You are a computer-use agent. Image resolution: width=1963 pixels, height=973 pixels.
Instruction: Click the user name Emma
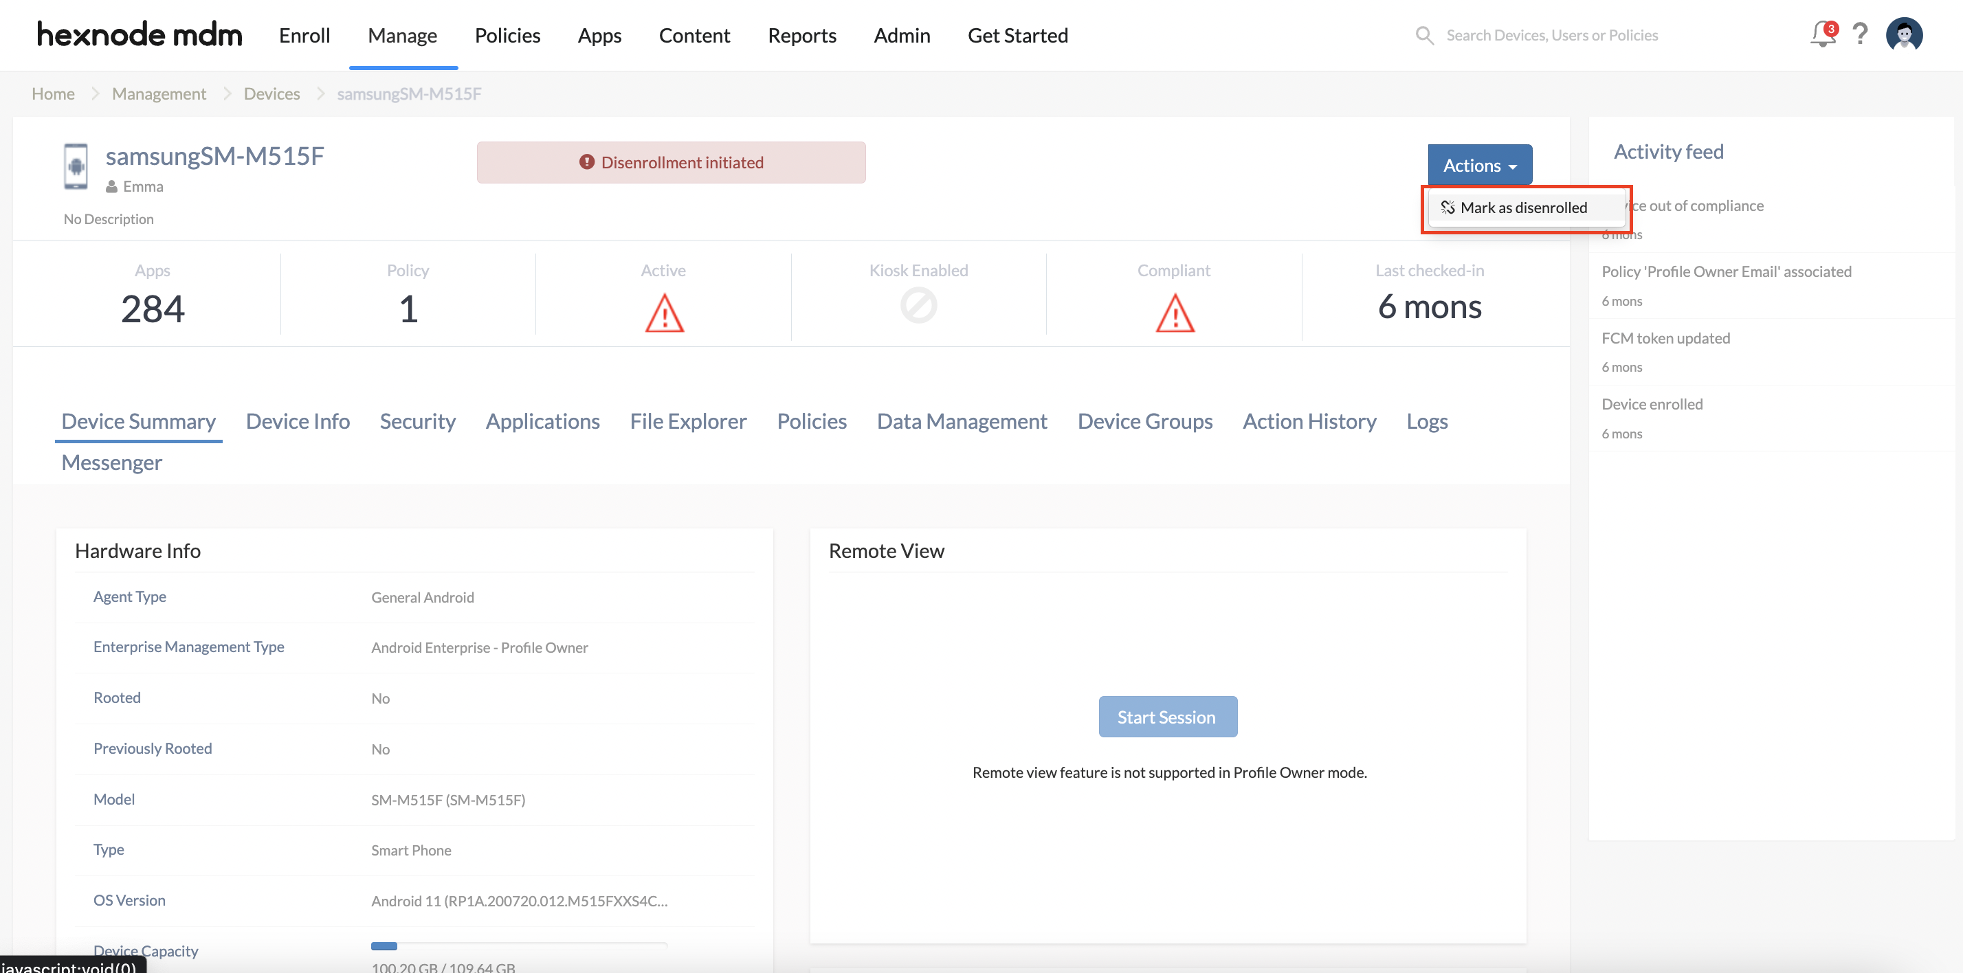[x=142, y=187]
